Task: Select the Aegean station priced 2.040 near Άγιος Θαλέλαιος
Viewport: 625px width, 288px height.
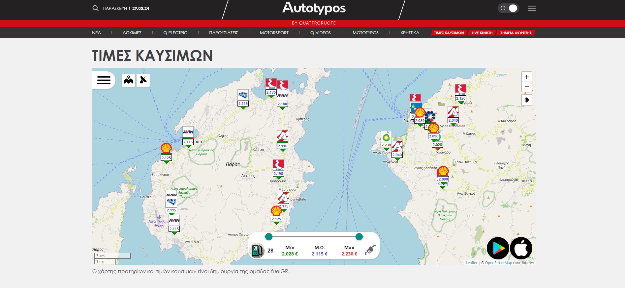Action: point(453,116)
